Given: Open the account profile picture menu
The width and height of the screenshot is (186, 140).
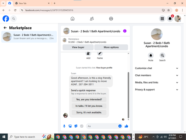Looking at the screenshot, I should (x=178, y=19).
